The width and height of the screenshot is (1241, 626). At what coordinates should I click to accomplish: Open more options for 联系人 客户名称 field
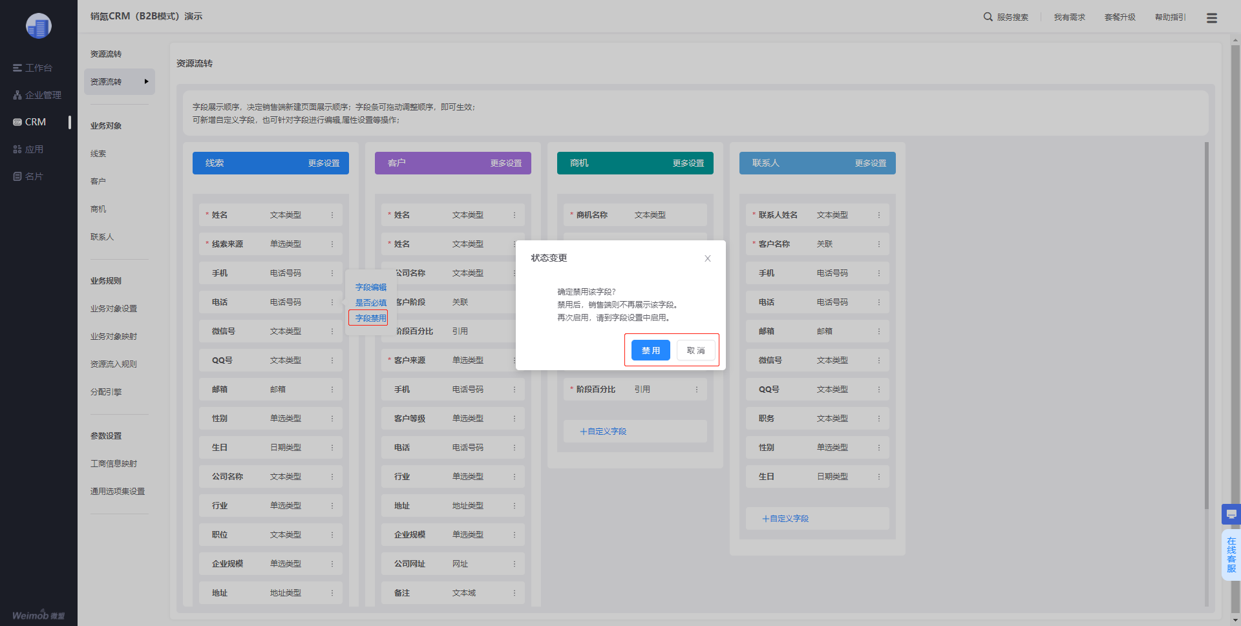click(879, 244)
